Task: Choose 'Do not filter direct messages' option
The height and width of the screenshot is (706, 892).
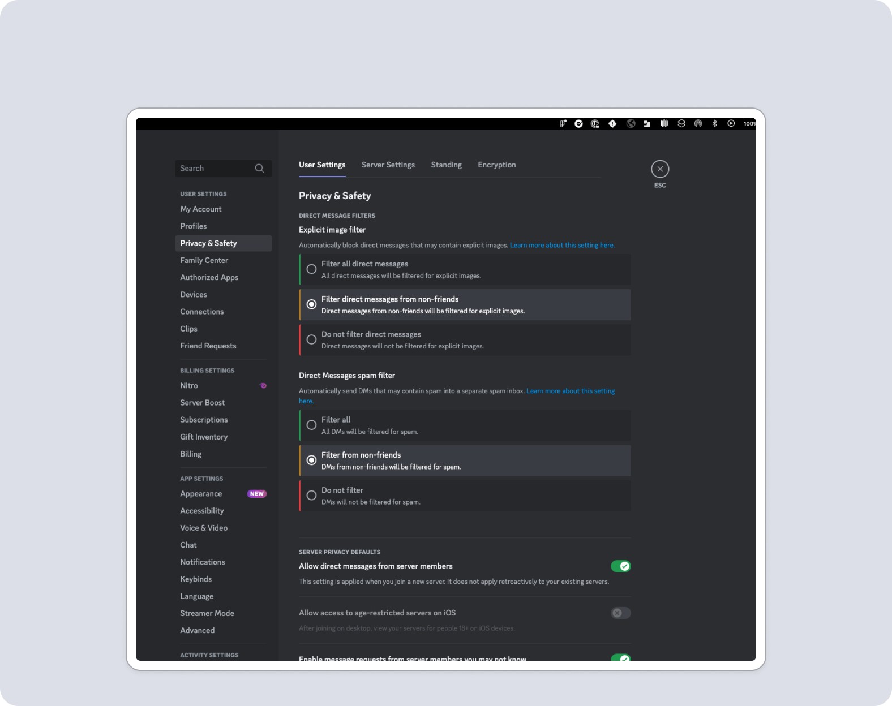Action: click(x=465, y=340)
